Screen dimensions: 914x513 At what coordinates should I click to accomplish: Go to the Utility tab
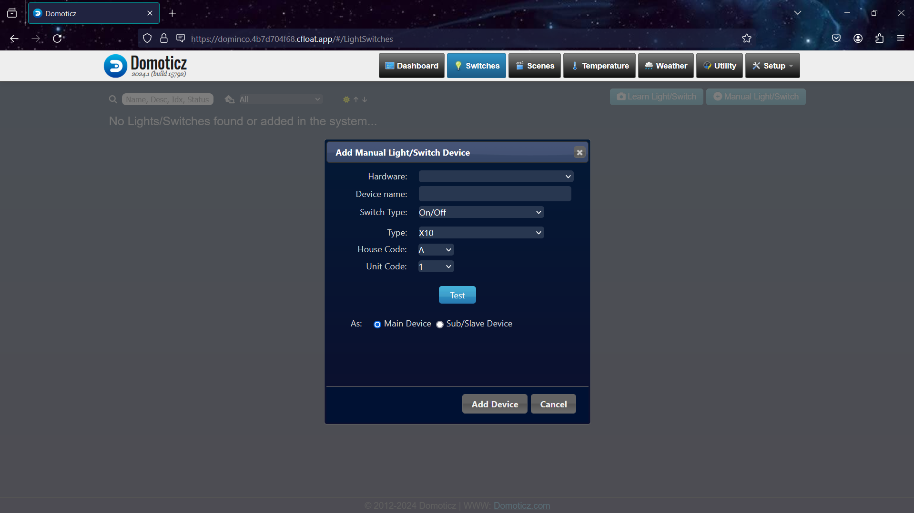tap(720, 66)
